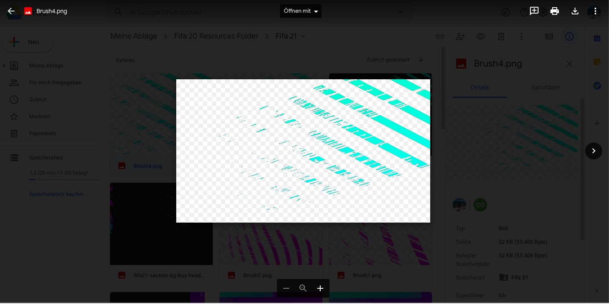The width and height of the screenshot is (609, 304).
Task: Click the owner avatar in details panel
Action: 460,205
